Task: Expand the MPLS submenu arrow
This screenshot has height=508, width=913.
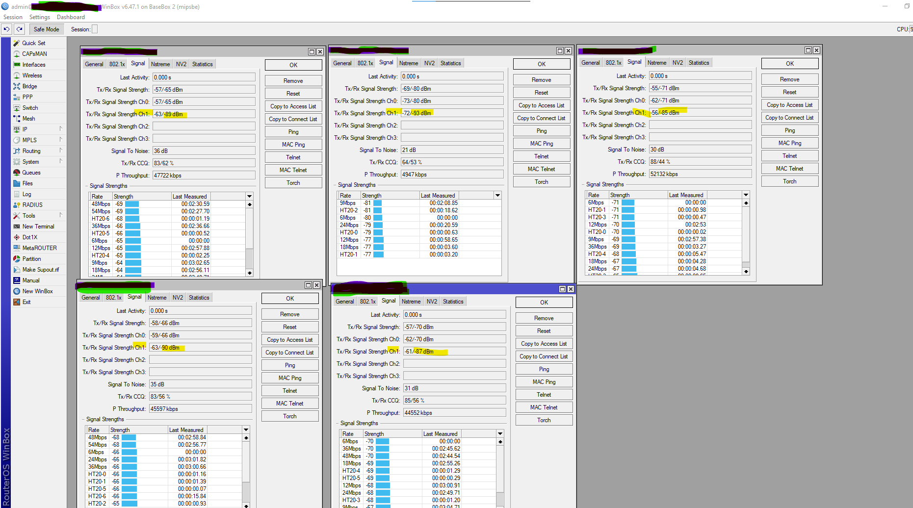Action: pos(61,140)
